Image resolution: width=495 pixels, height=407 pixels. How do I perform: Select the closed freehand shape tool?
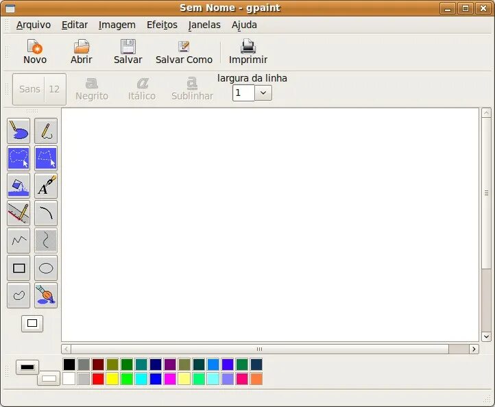pyautogui.click(x=19, y=295)
